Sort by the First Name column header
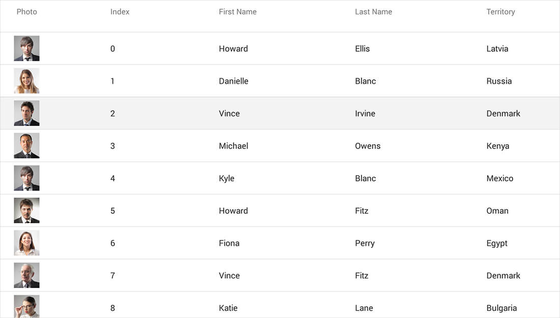Image resolution: width=560 pixels, height=318 pixels. tap(238, 12)
